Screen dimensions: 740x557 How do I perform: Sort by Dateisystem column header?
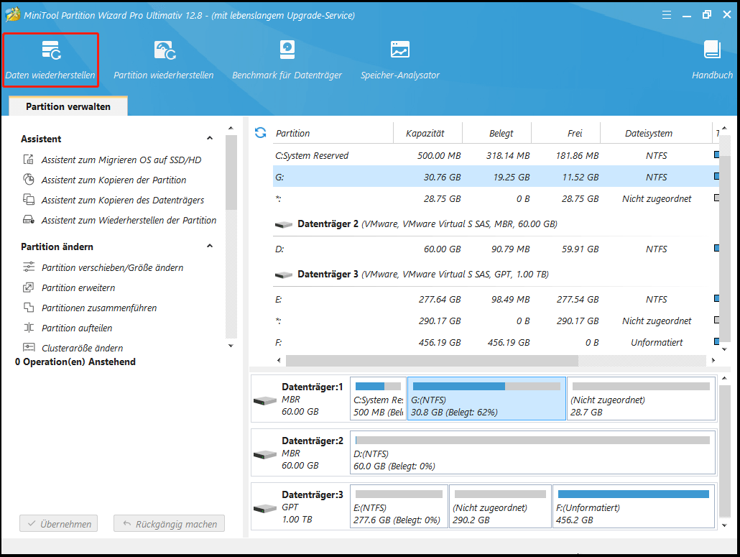[x=656, y=133]
